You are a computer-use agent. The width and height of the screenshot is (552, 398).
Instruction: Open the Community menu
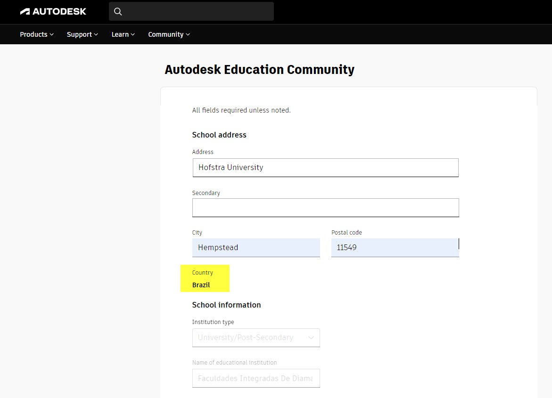coord(169,34)
